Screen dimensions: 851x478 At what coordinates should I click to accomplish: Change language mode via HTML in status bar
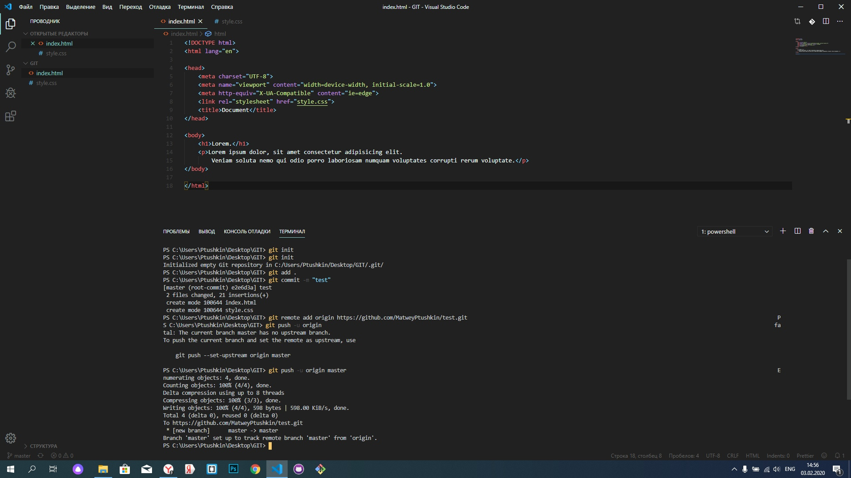pos(753,455)
